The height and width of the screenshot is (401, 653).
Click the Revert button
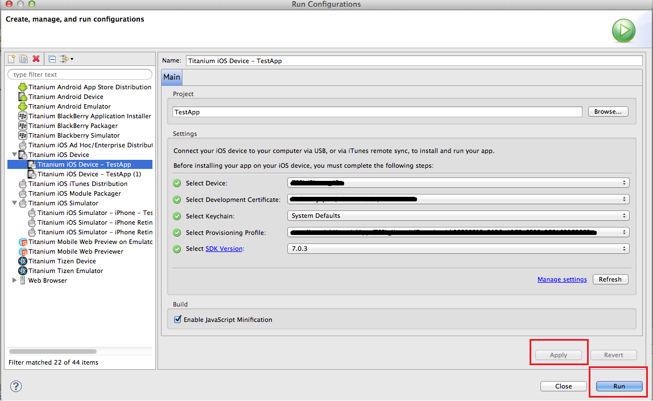613,355
